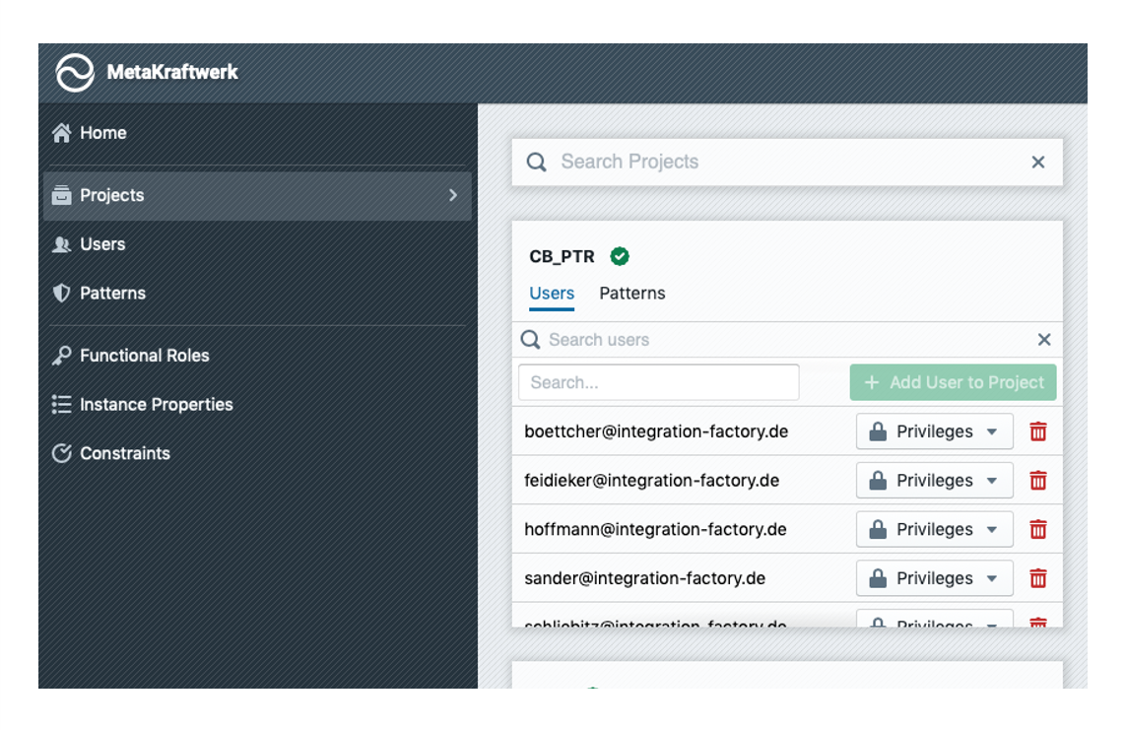Open the Users sidebar section
The width and height of the screenshot is (1126, 730).
point(101,244)
